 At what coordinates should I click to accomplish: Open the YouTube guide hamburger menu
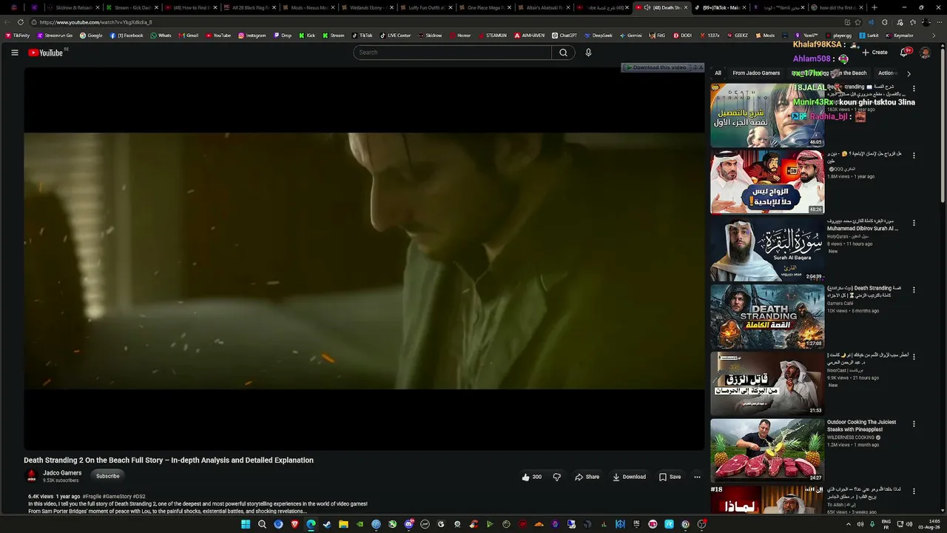pos(15,53)
